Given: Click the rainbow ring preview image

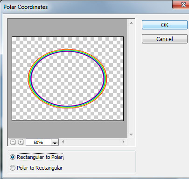Looking at the screenshot, I should [68, 79].
